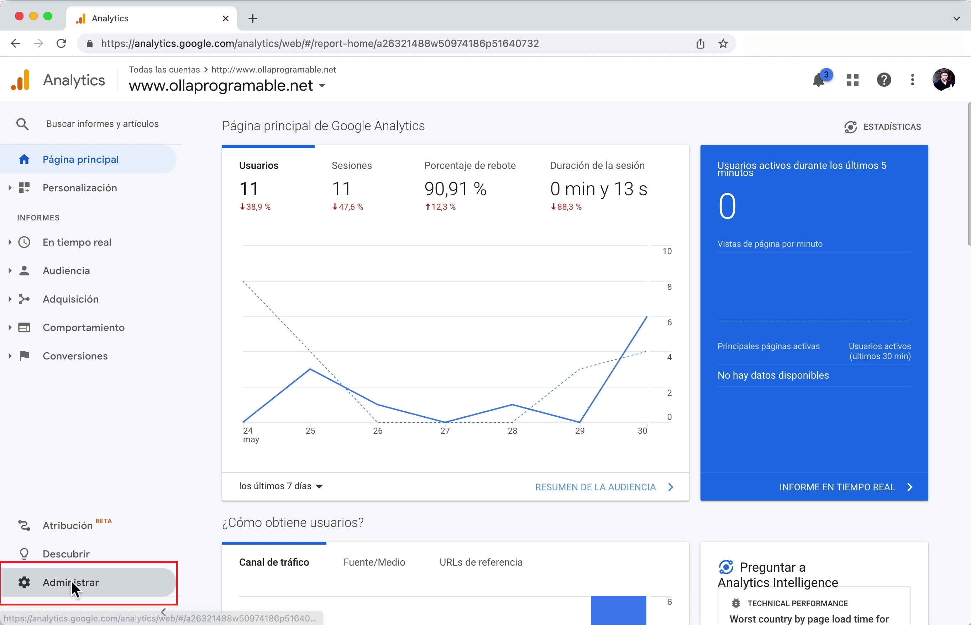Click the "Vistas de página por minuto" label

770,244
